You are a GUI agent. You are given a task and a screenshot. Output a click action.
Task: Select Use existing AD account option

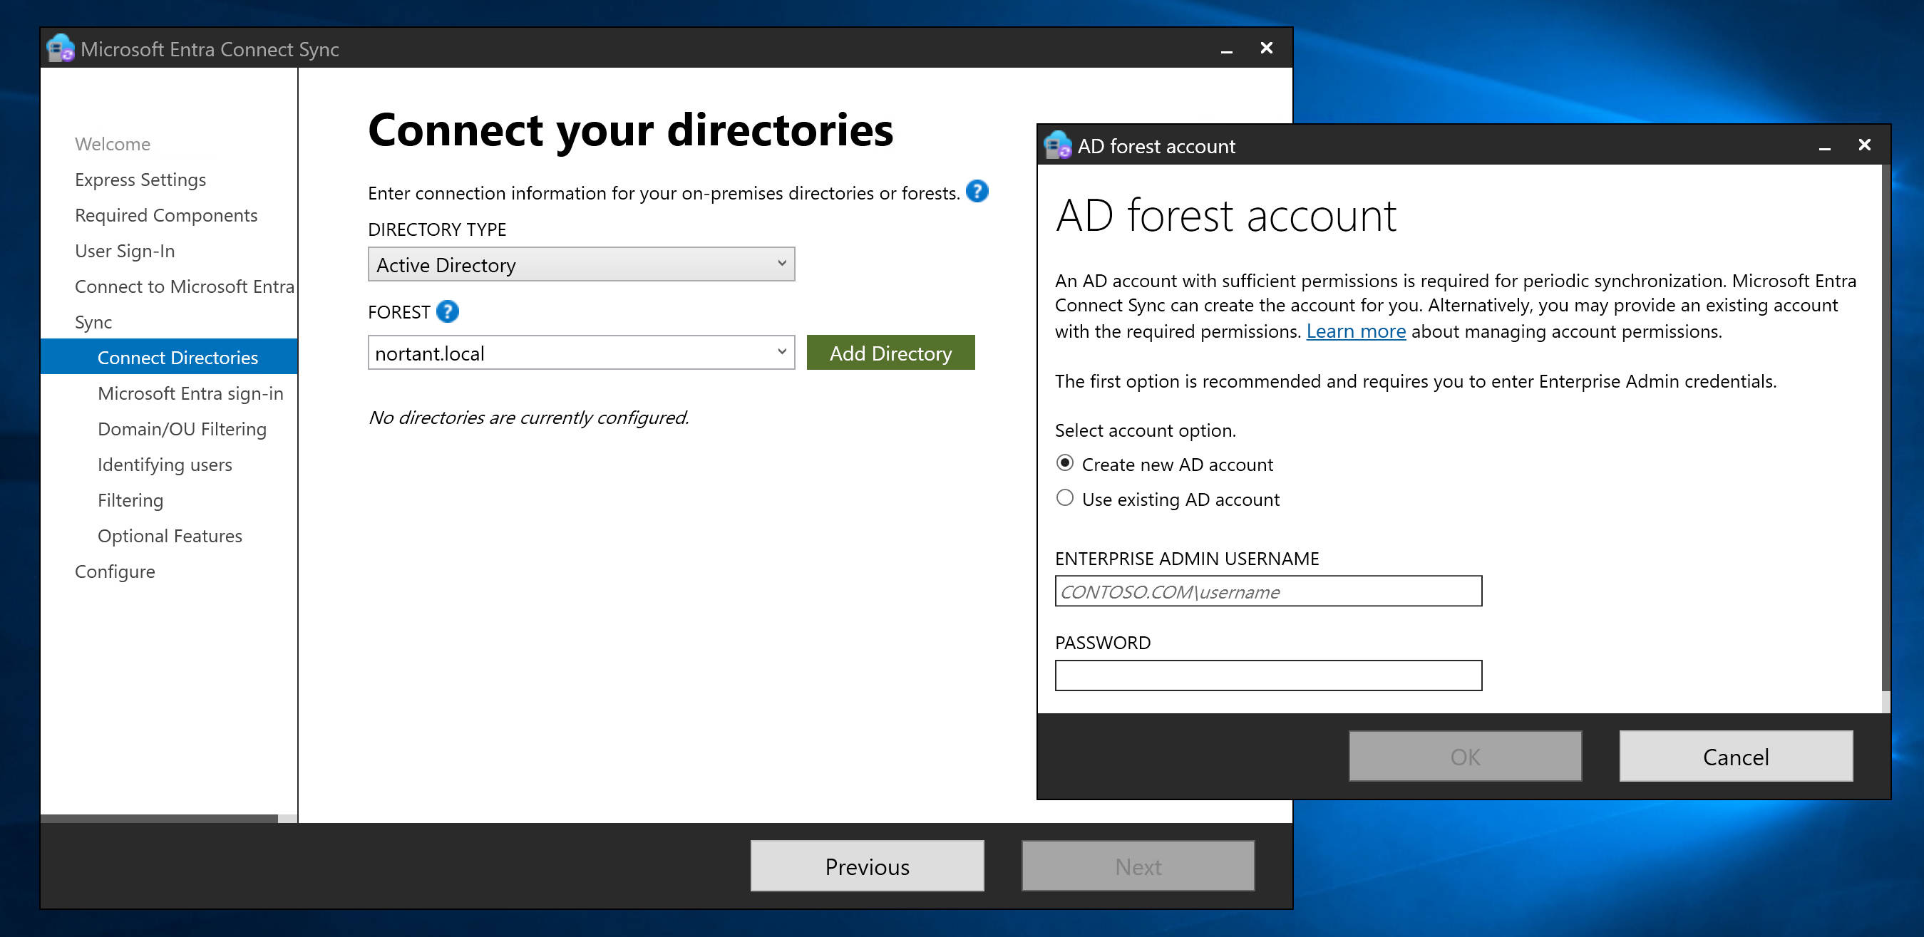1065,498
